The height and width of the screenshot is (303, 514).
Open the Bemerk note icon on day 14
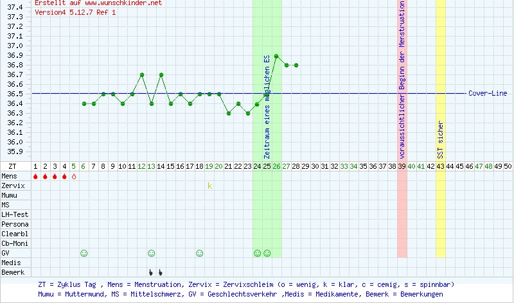(x=161, y=272)
